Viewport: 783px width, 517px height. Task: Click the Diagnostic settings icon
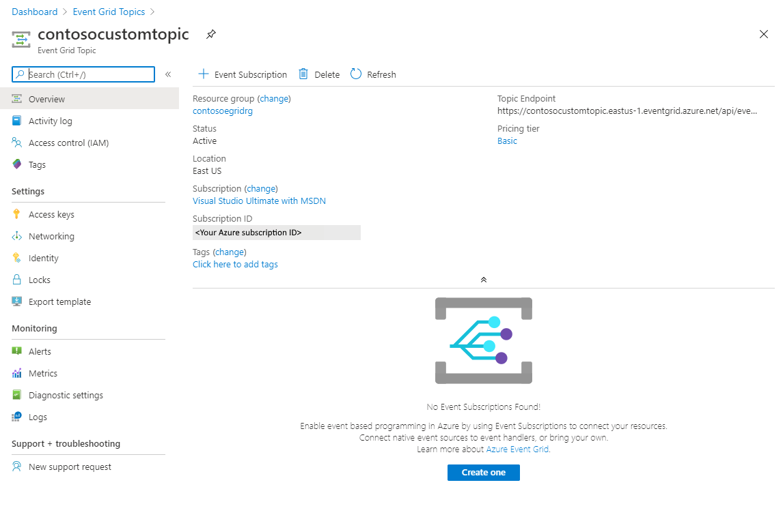pyautogui.click(x=17, y=395)
